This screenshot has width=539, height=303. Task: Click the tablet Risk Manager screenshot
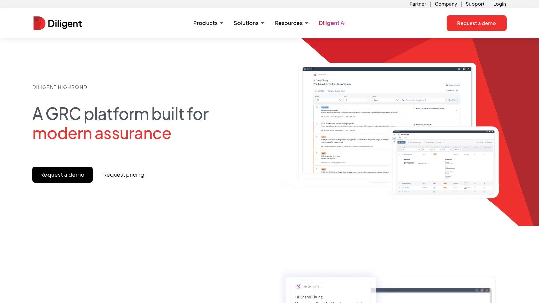444,162
